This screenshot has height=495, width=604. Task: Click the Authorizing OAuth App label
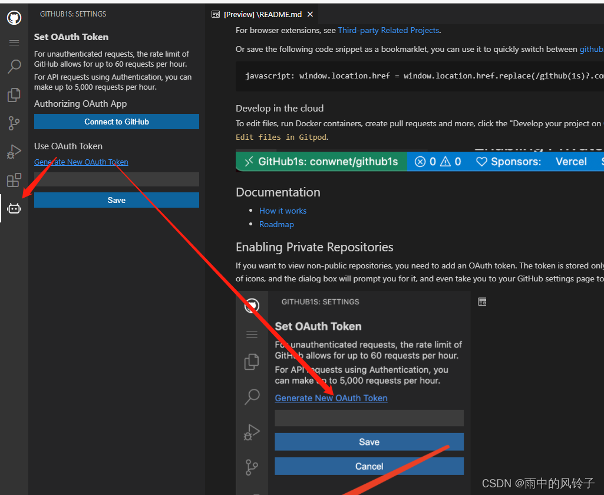[x=80, y=104]
